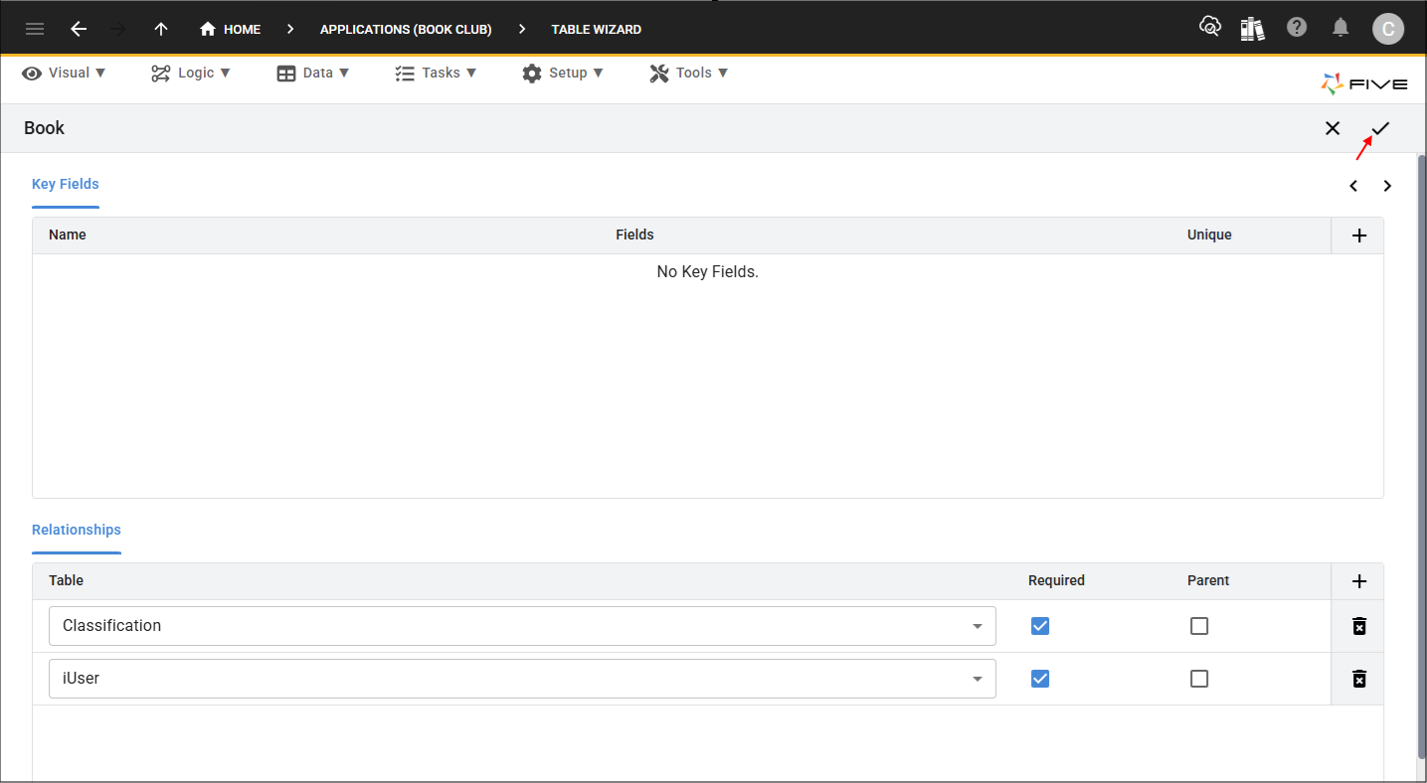Click the Fields column header
This screenshot has width=1427, height=783.
[634, 235]
